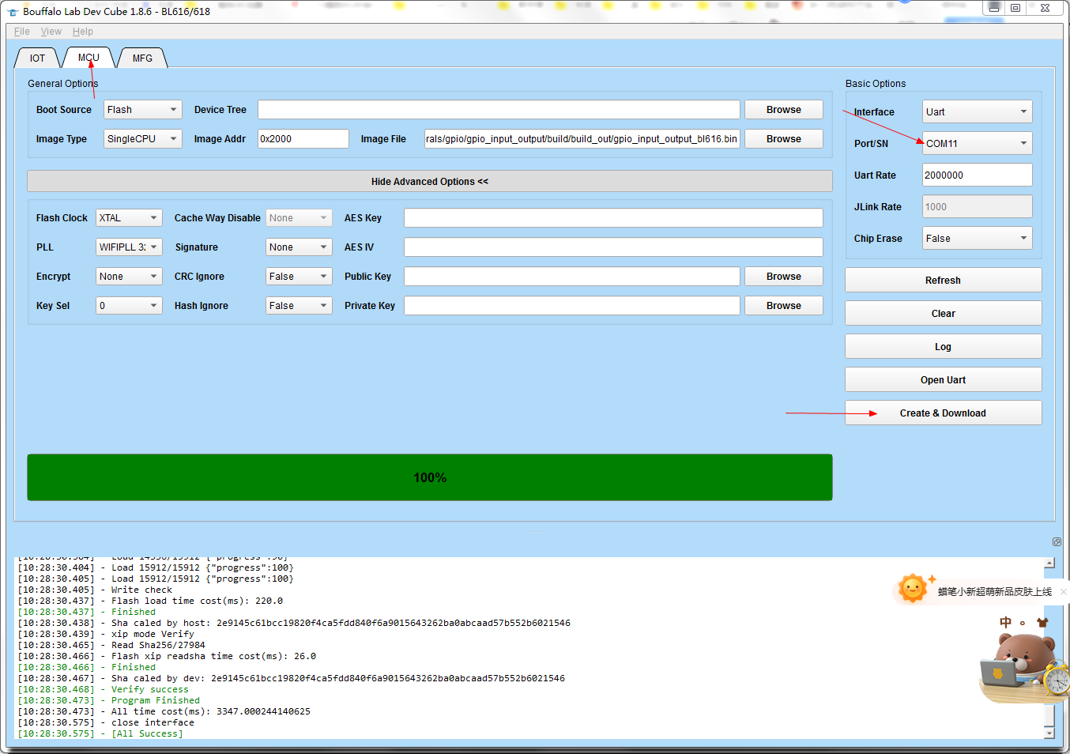This screenshot has width=1070, height=754.
Task: Click the 'Write check' log line
Action: click(95, 590)
